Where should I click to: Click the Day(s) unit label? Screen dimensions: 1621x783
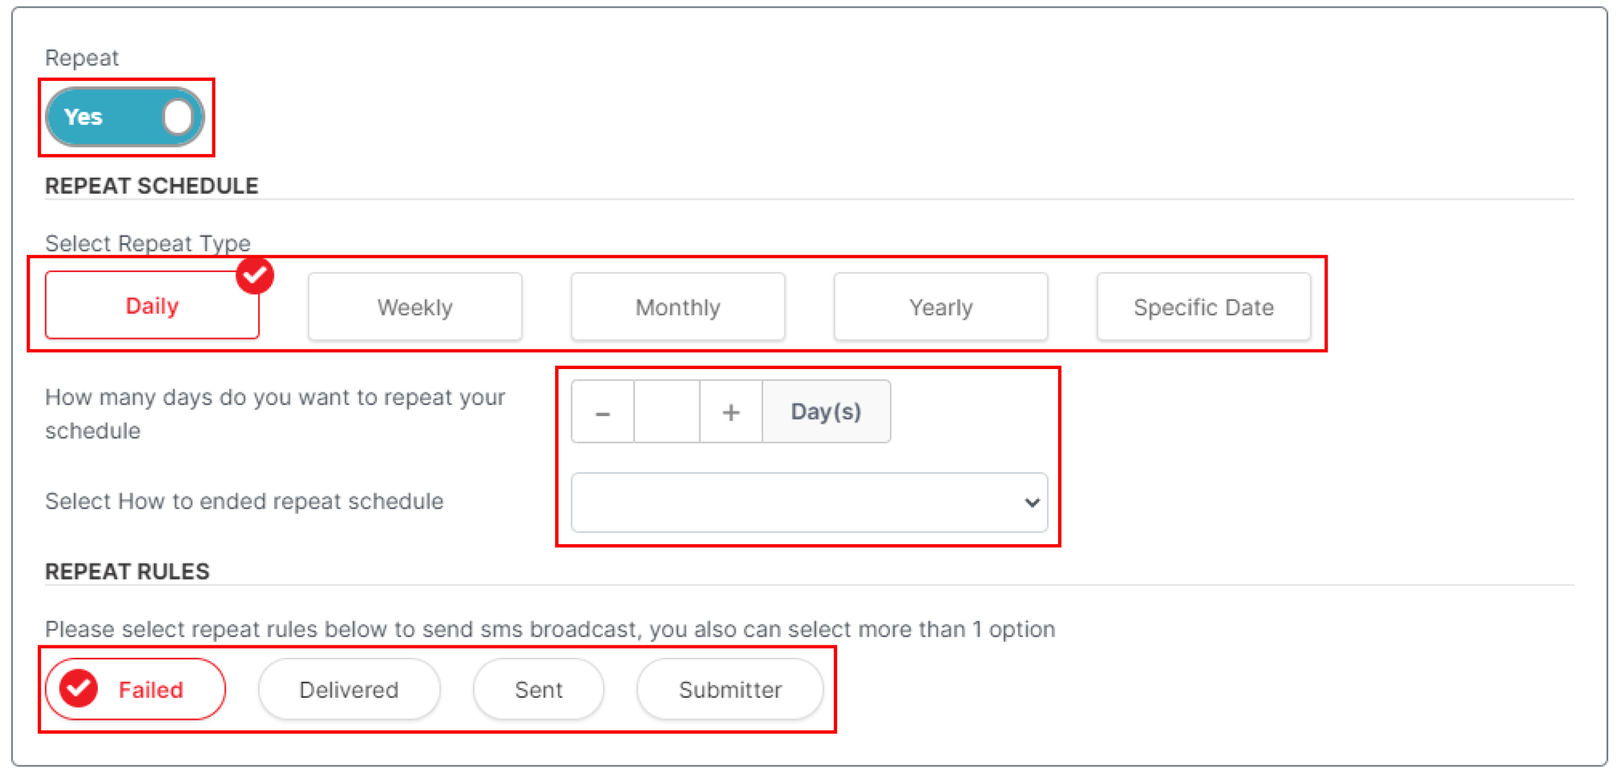[x=826, y=412]
